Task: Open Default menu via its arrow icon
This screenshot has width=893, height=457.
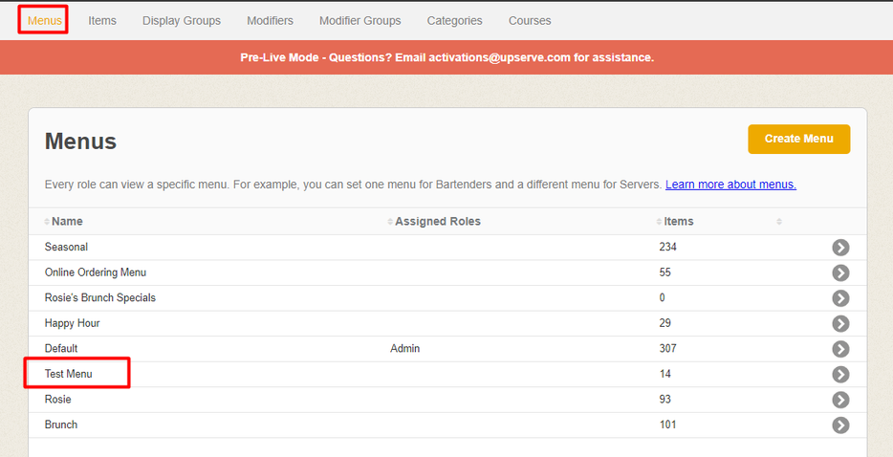Action: pos(839,349)
